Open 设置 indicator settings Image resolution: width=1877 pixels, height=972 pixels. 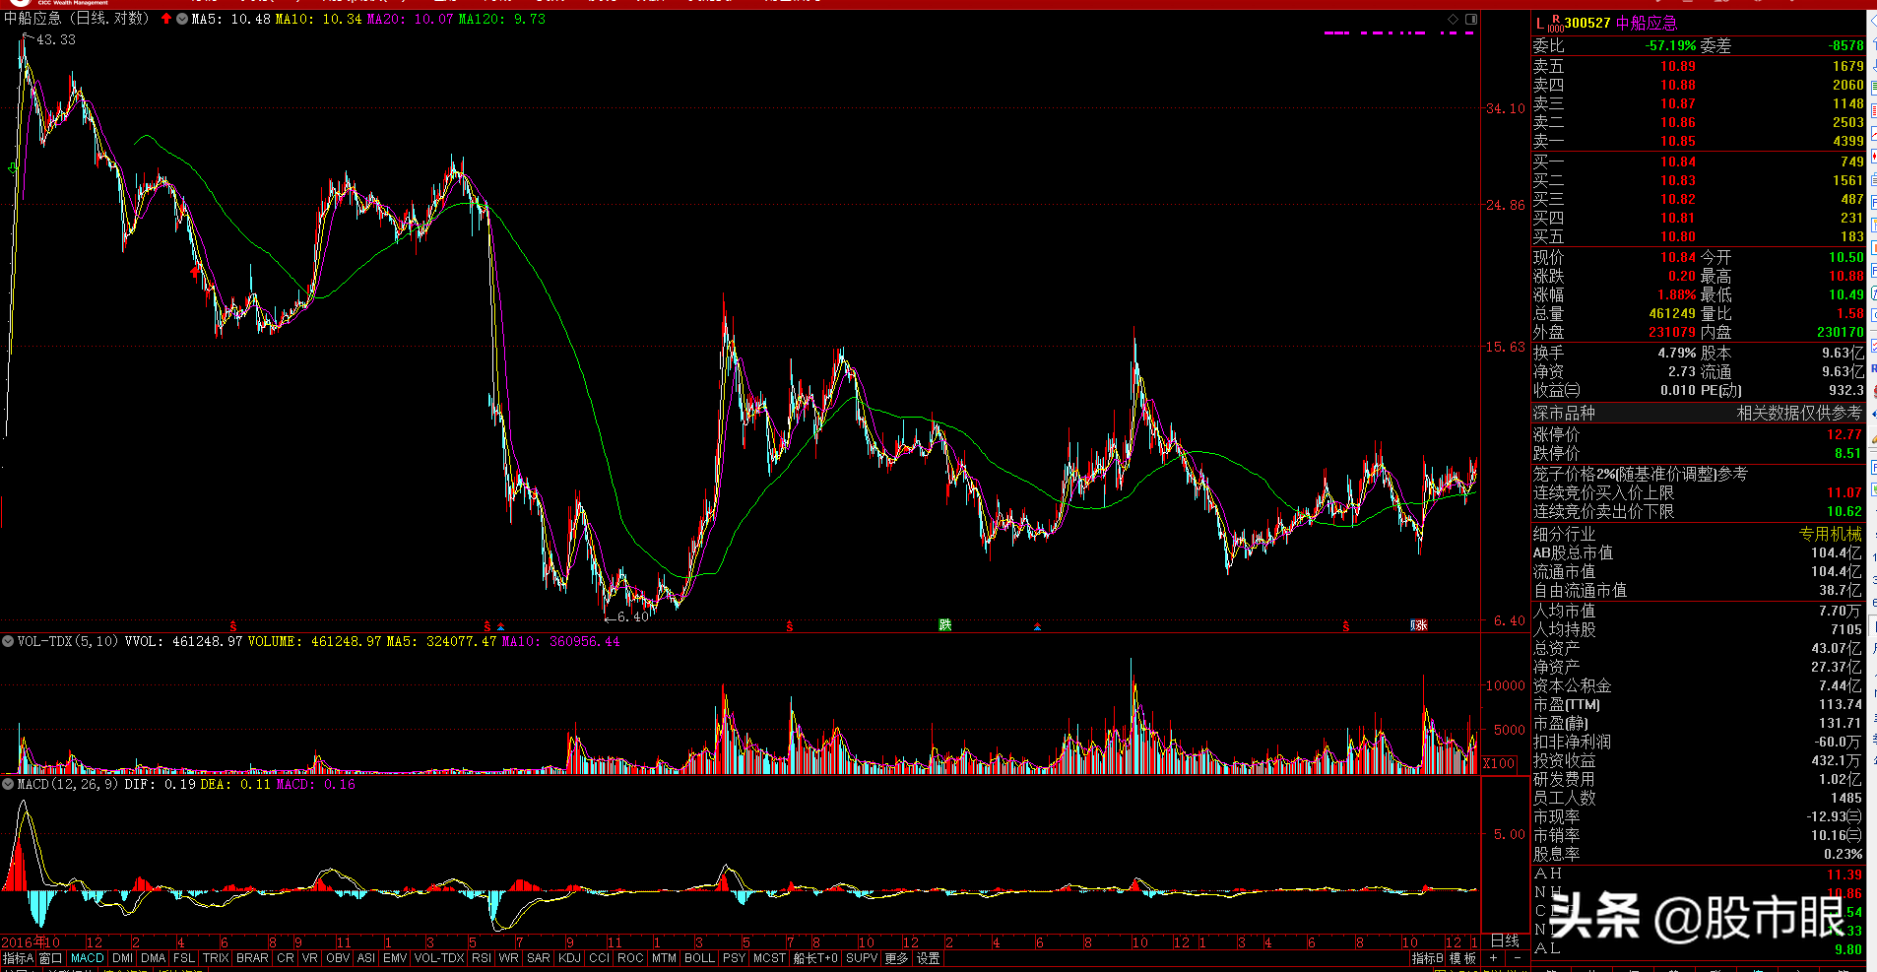click(929, 958)
